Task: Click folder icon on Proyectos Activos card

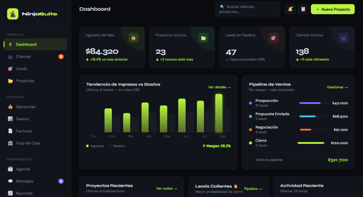Action: point(203,38)
